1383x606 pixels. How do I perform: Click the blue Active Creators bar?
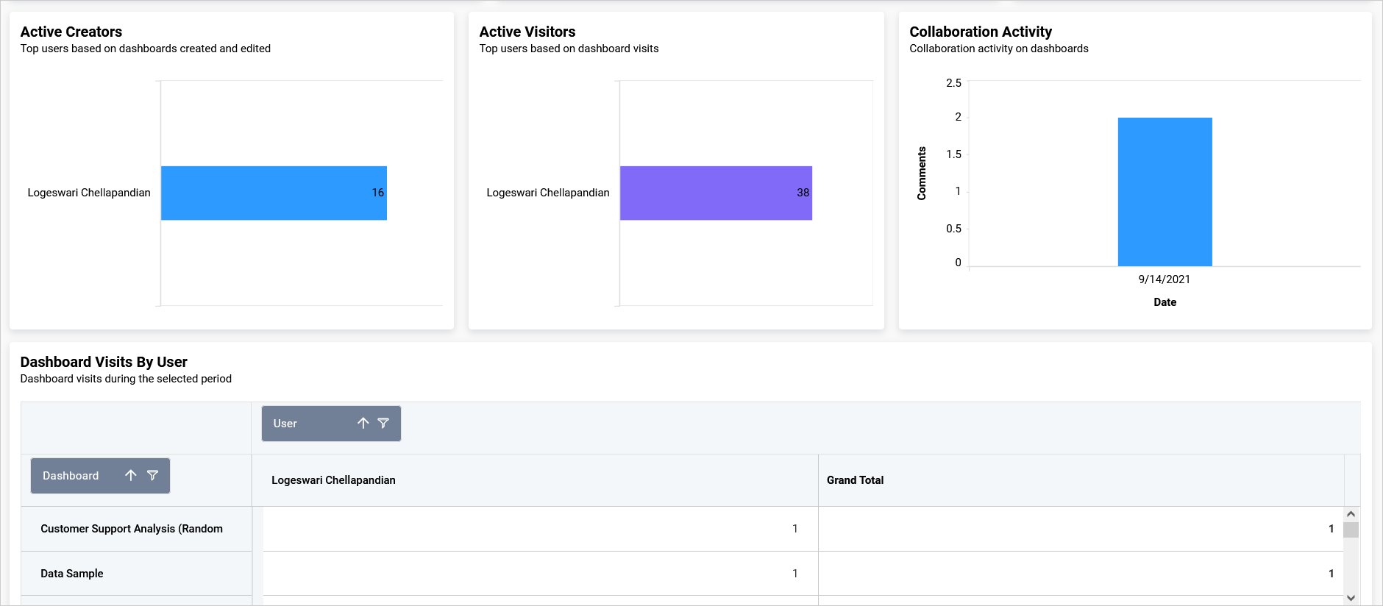[x=274, y=193]
